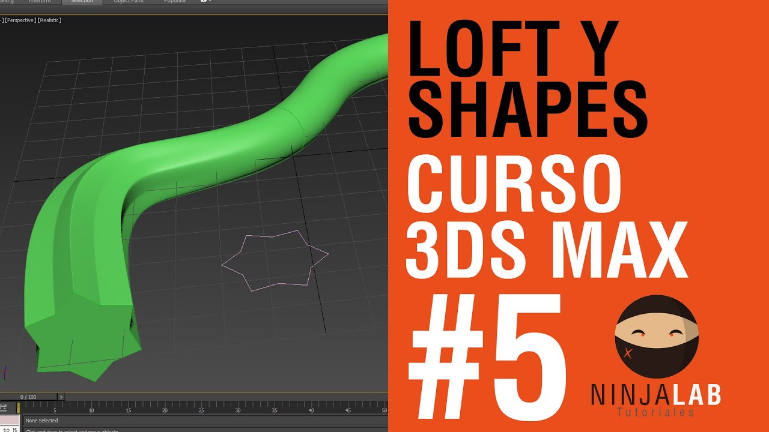
Task: Switch to the Freeform ribbon tab
Action: (40, 2)
